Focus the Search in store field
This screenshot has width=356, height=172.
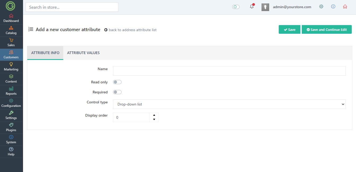[72, 7]
